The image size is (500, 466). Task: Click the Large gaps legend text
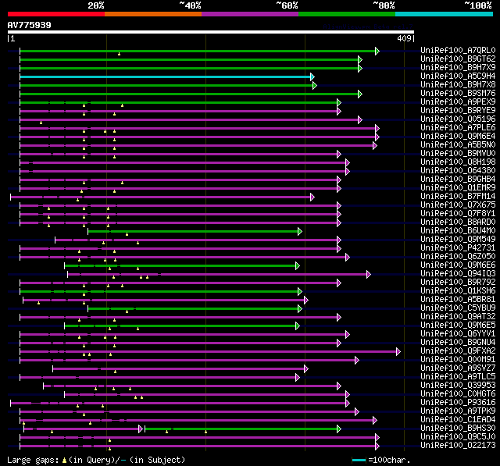click(96, 460)
